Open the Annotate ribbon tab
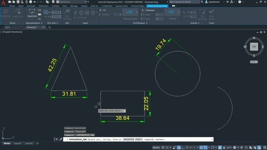The height and width of the screenshot is (150, 267). (31, 6)
